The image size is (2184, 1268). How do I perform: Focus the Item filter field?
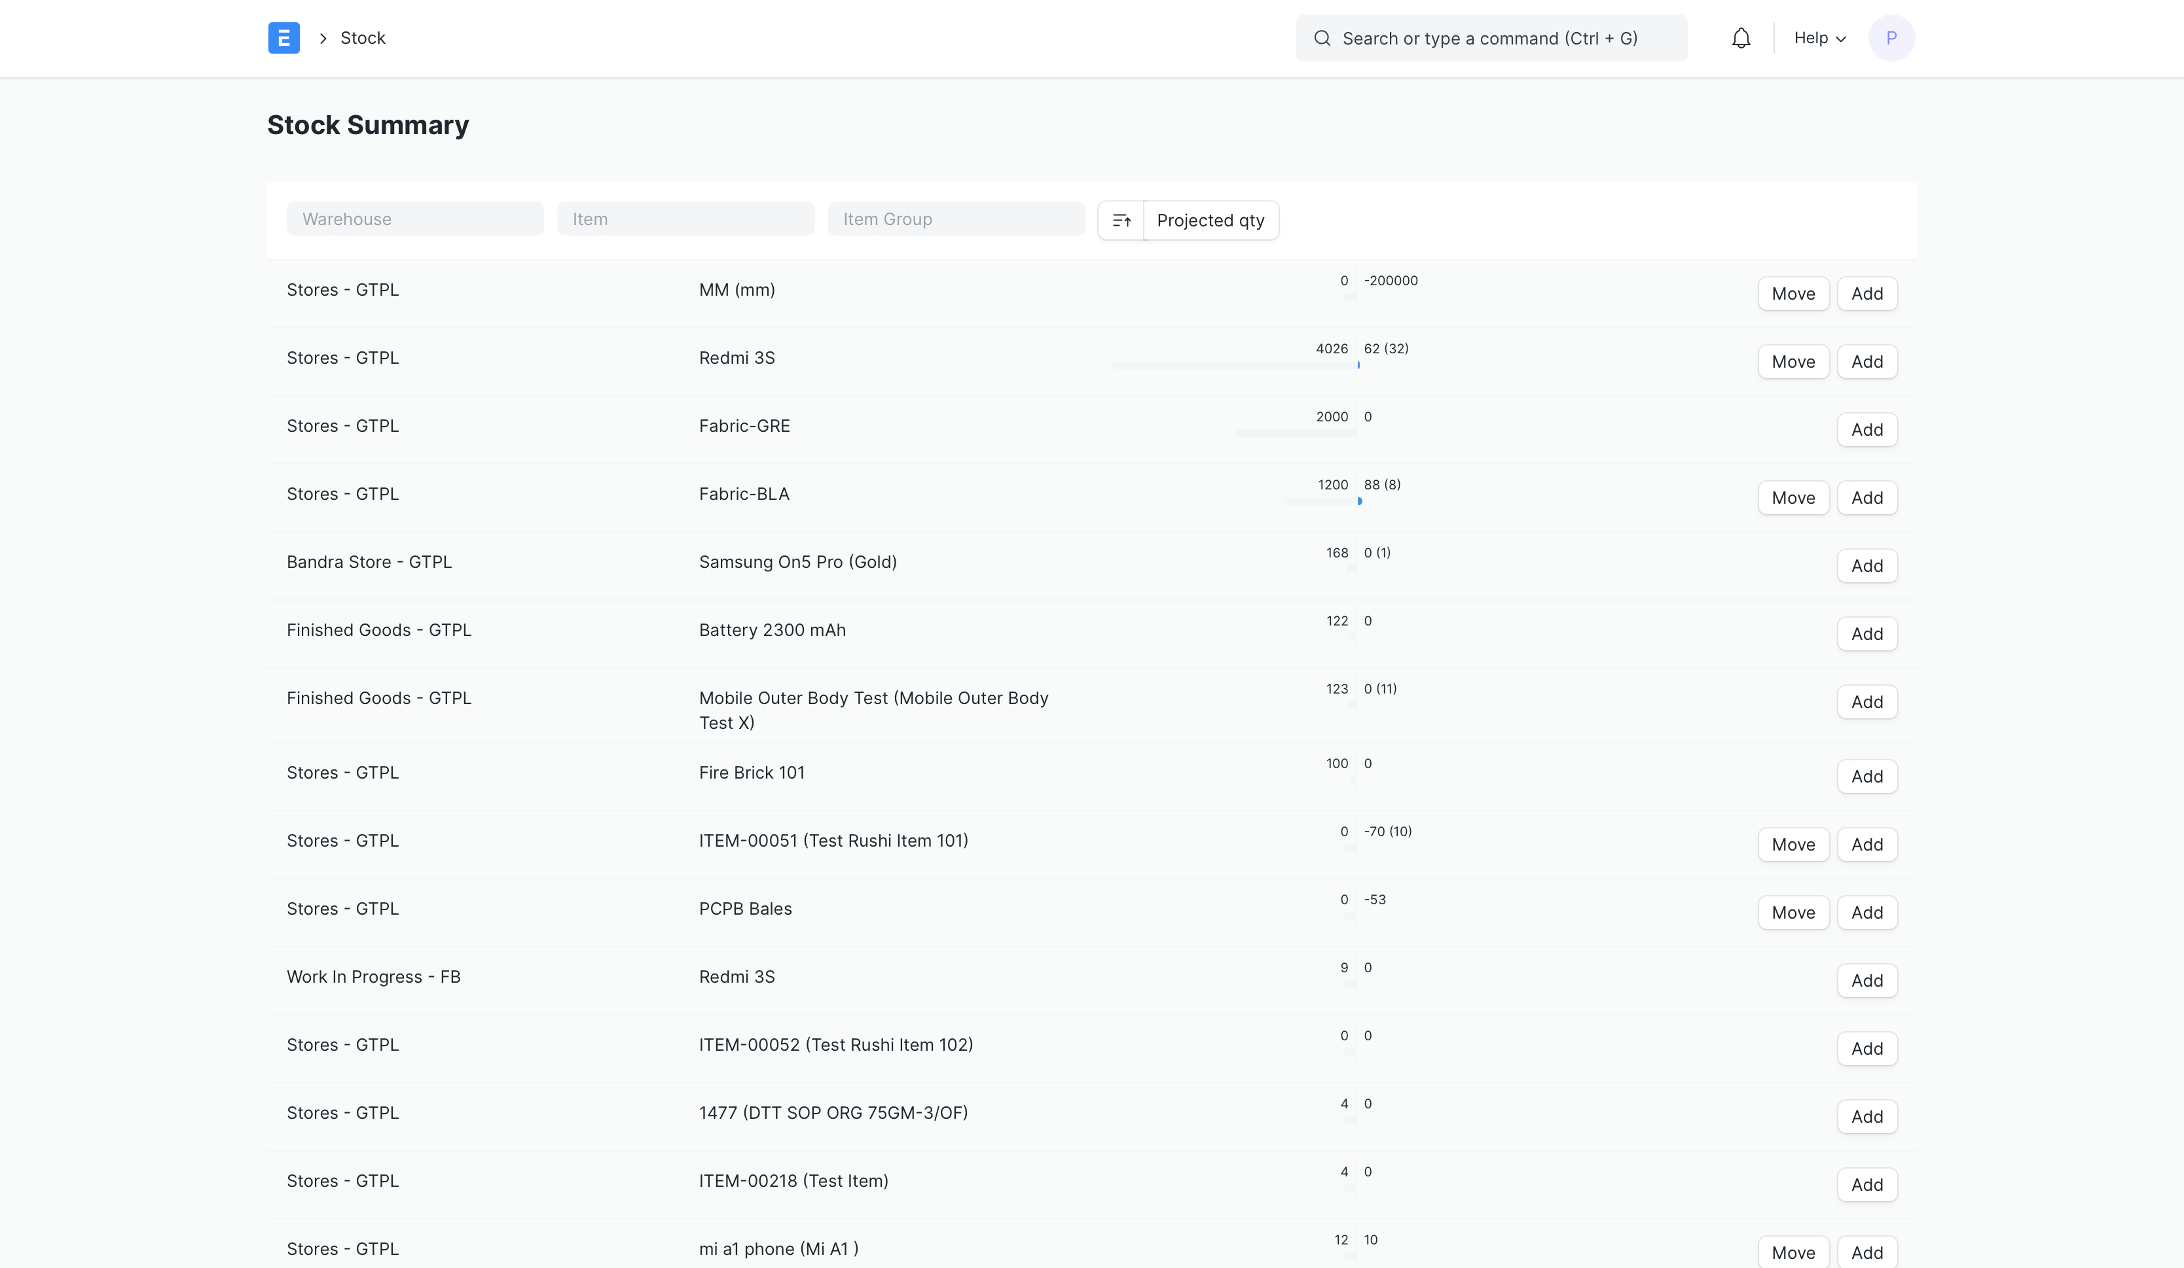click(685, 219)
